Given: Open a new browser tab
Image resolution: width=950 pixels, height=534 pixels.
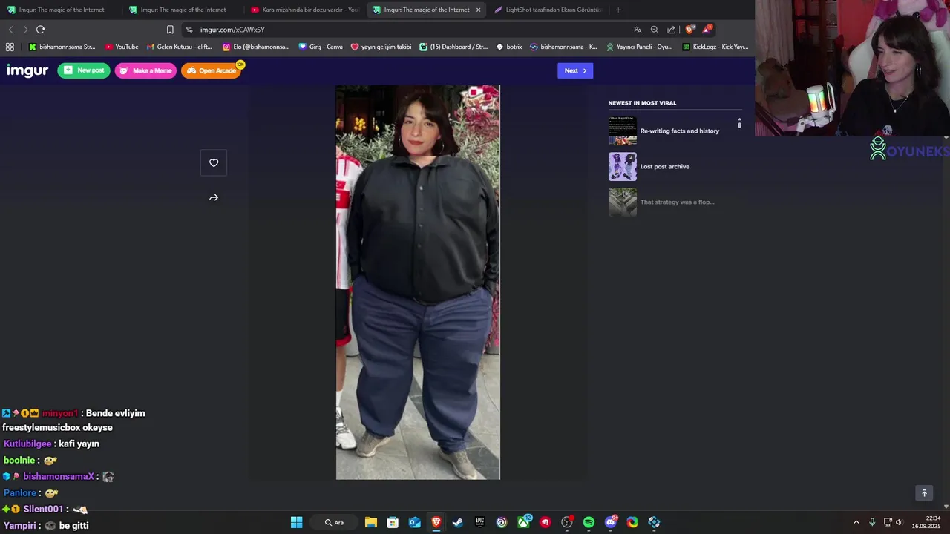Looking at the screenshot, I should [618, 10].
